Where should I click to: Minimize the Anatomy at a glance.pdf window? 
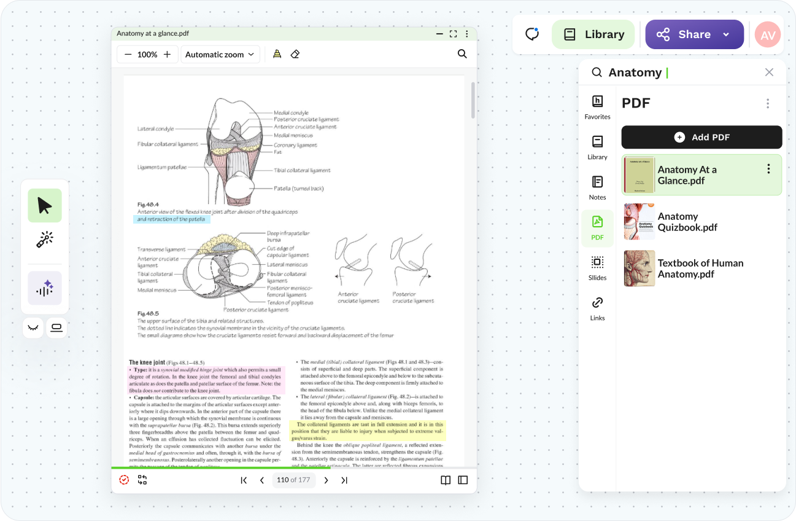[x=439, y=34]
